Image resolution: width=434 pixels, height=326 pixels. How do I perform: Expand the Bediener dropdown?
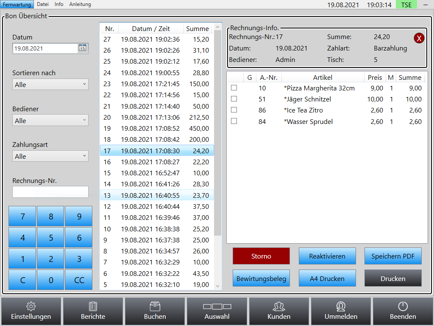pyautogui.click(x=50, y=120)
